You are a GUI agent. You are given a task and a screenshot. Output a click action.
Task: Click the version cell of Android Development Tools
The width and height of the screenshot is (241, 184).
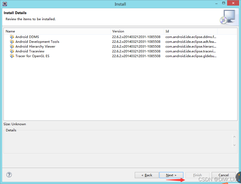point(136,42)
